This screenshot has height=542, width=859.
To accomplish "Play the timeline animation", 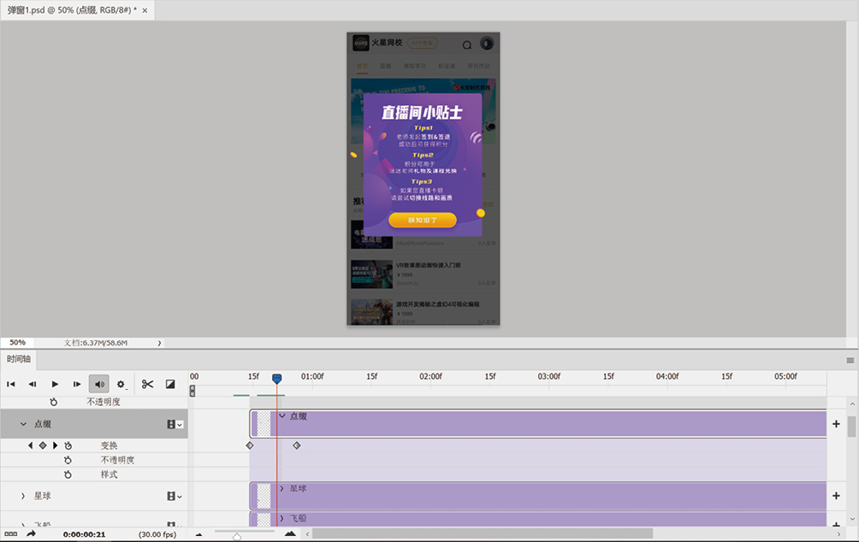I will [55, 385].
